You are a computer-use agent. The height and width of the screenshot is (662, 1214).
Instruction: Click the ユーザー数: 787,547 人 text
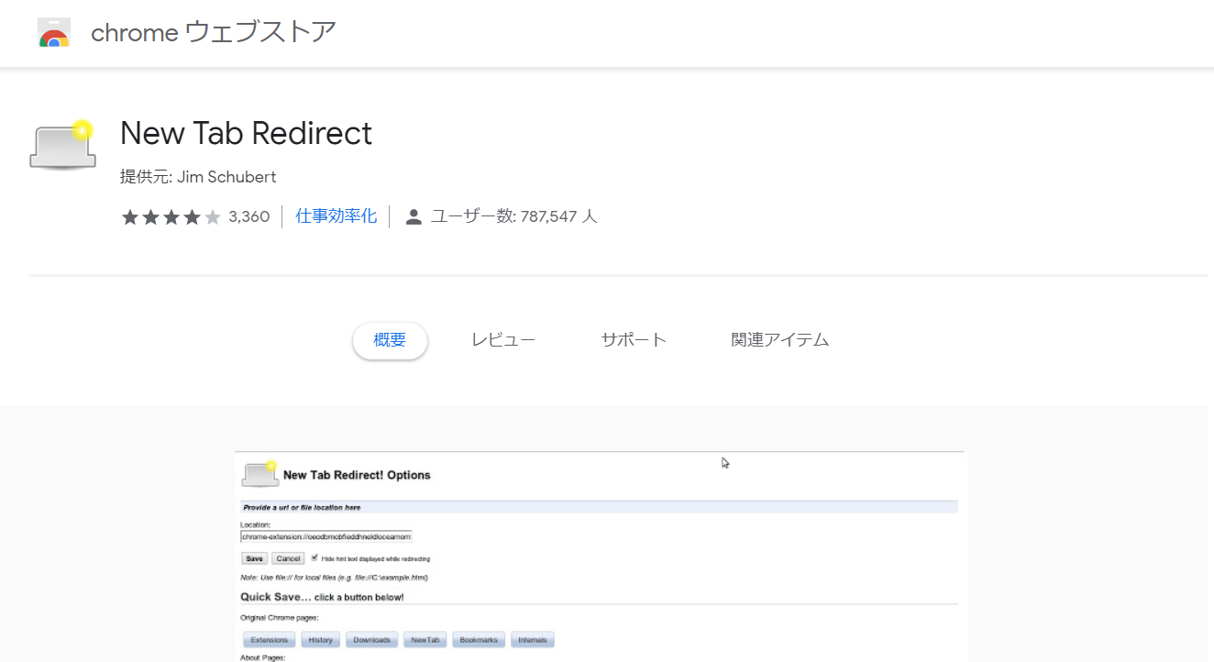(x=514, y=217)
